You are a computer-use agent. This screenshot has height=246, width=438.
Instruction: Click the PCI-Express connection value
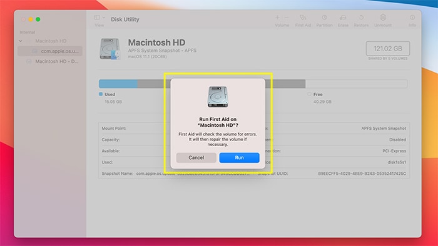pyautogui.click(x=394, y=151)
